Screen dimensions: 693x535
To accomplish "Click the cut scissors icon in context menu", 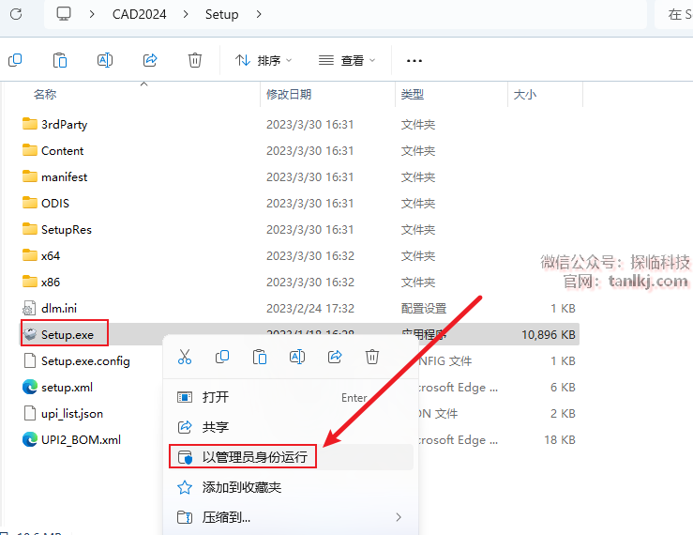I will pos(185,357).
